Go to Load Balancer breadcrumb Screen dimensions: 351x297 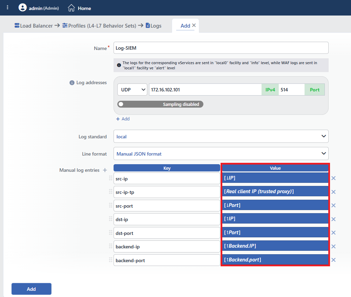[36, 26]
